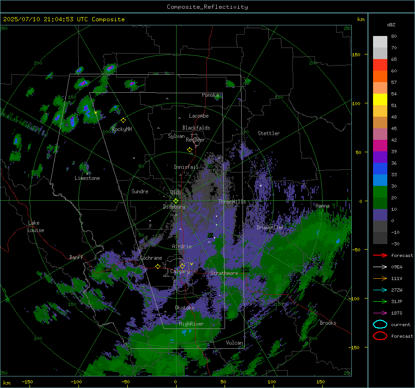The height and width of the screenshot is (388, 415).
Task: Select the yellow diamond marker below Cochrane
Action: tap(158, 267)
